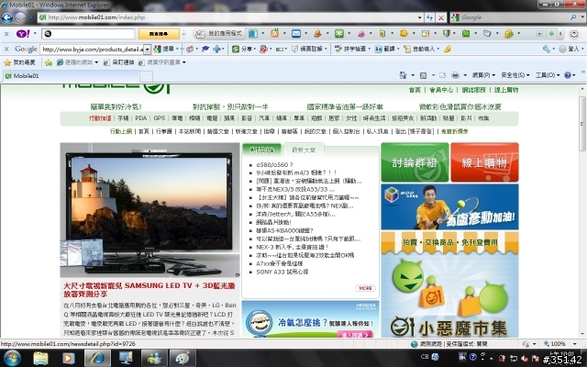The image size is (587, 367).
Task: Click the red Stop loading X icon
Action: point(441,17)
